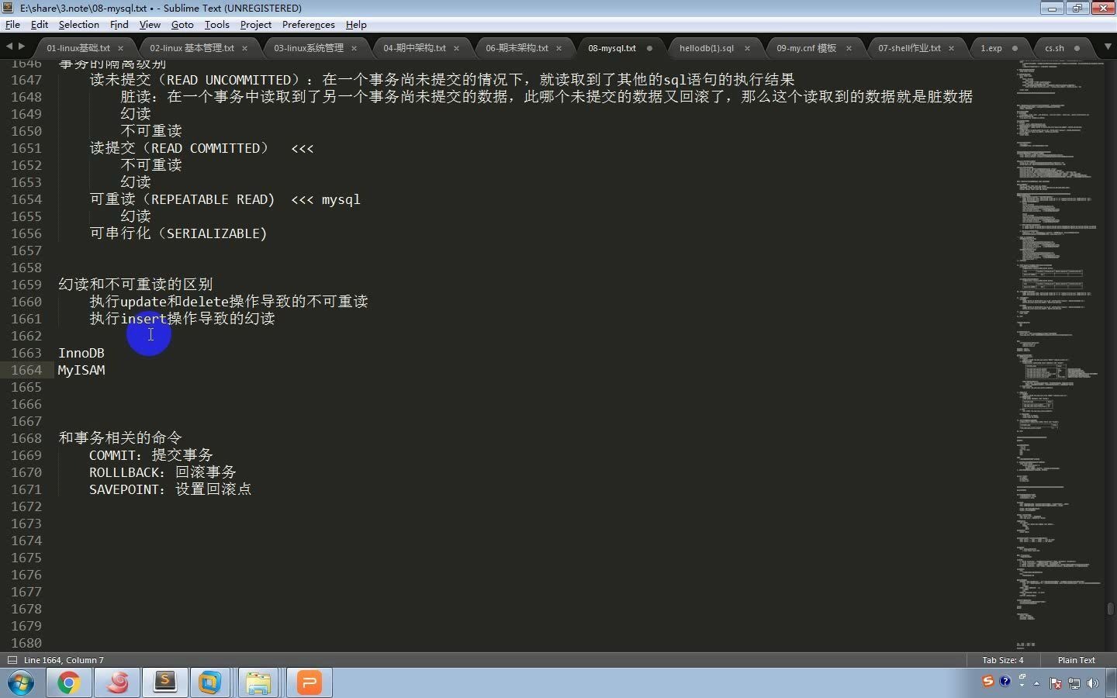Open the Project menu
This screenshot has height=698, width=1117.
pyautogui.click(x=256, y=25)
